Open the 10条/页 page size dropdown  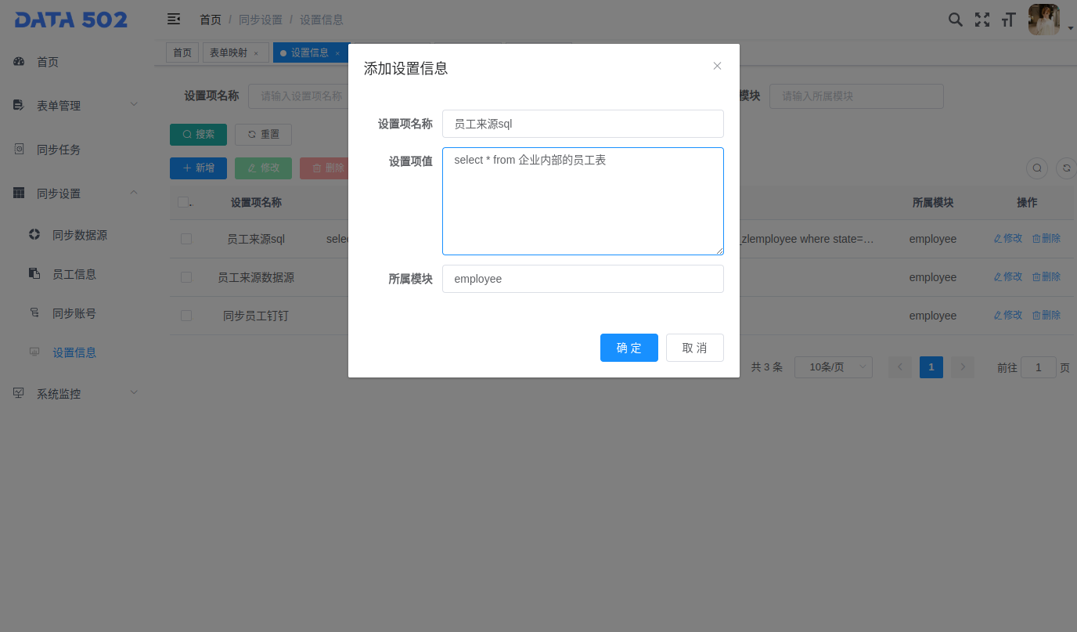pyautogui.click(x=833, y=367)
